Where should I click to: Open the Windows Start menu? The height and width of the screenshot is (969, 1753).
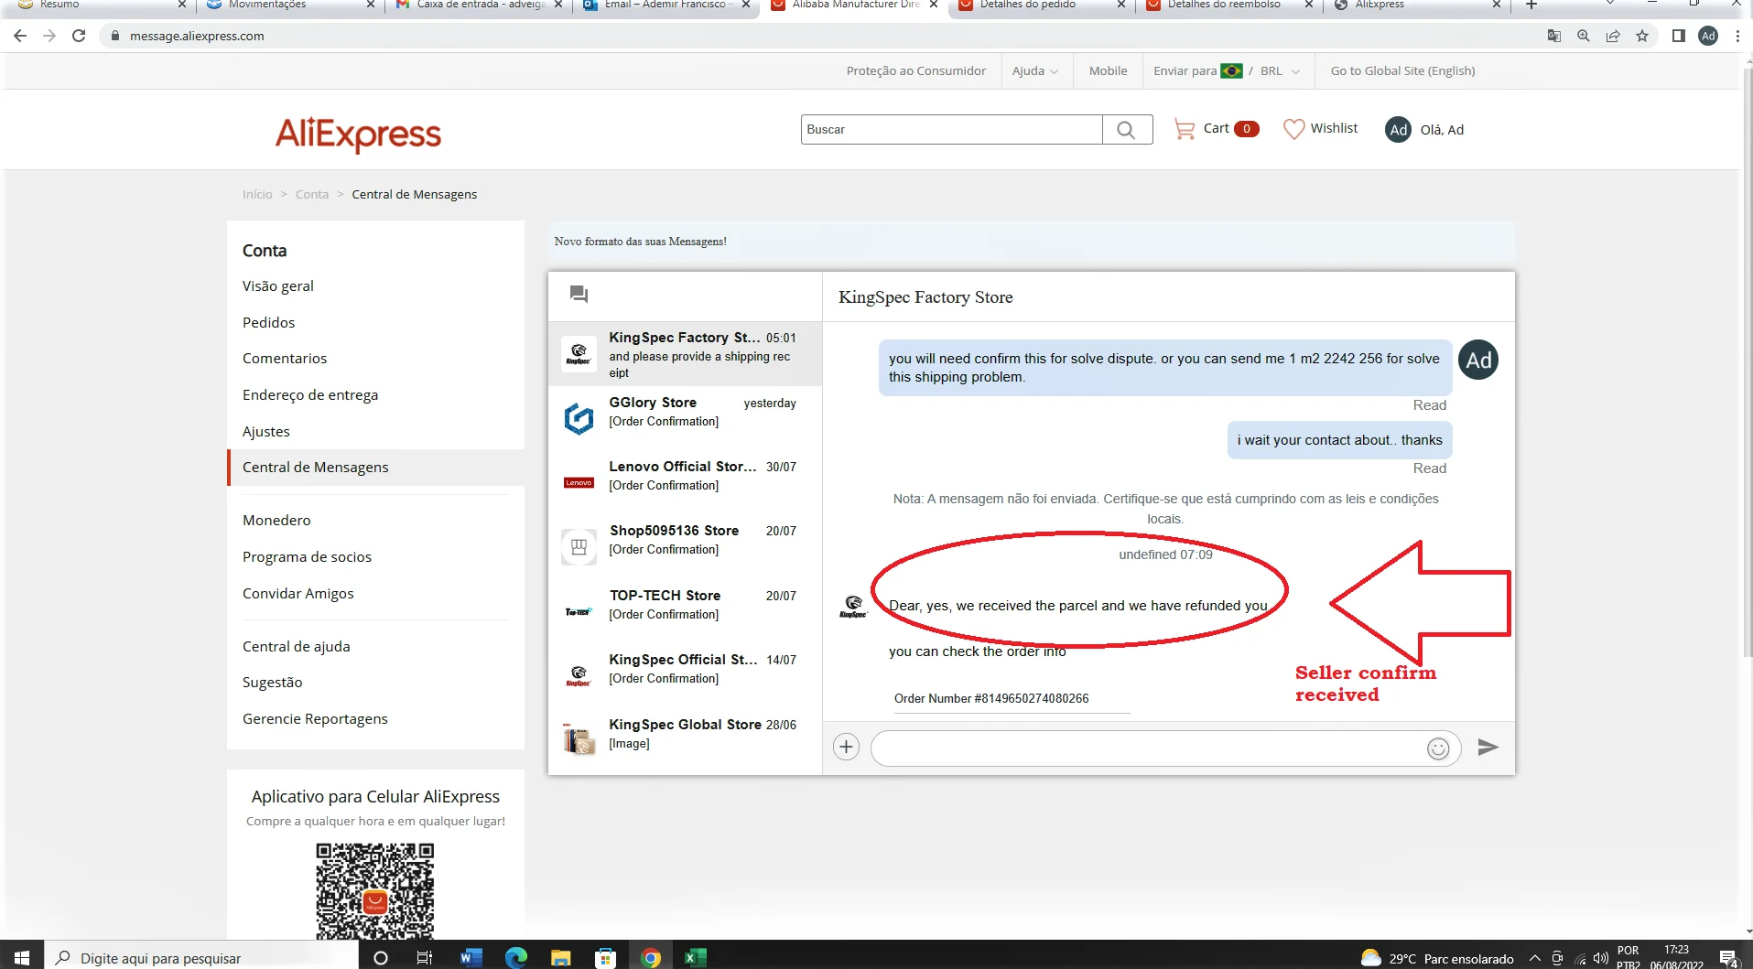tap(22, 958)
